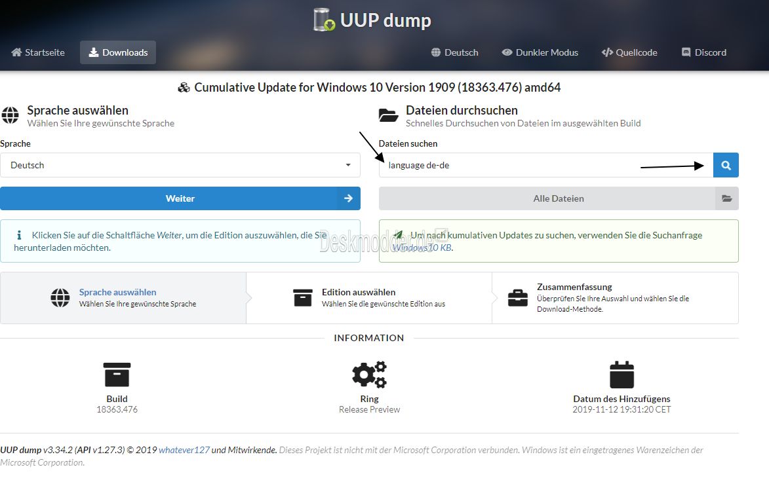Click the globe icon in Sprache auswählen step
The image size is (769, 480).
coord(60,298)
